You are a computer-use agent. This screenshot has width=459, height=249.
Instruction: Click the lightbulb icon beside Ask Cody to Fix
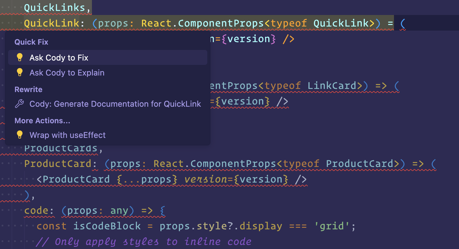pos(20,57)
